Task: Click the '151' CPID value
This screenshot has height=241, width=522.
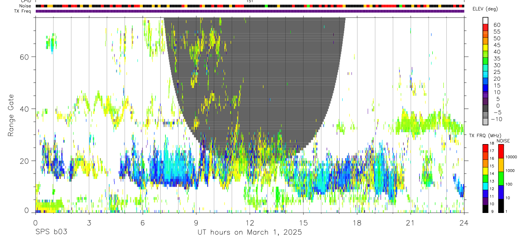Action: [x=250, y=2]
